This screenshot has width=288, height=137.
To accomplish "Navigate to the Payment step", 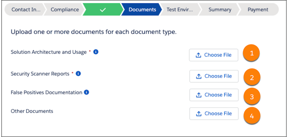I will 258,10.
